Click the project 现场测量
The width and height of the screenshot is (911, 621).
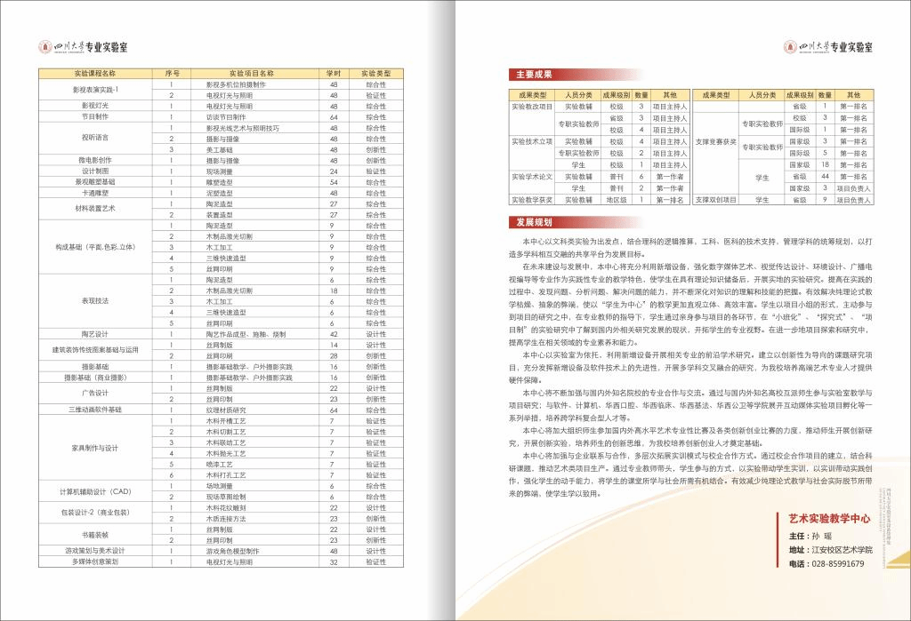pyautogui.click(x=220, y=171)
